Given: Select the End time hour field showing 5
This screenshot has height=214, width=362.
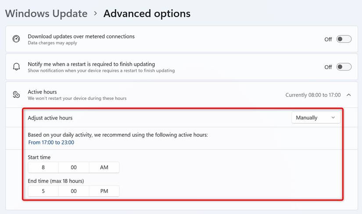Looking at the screenshot, I should pyautogui.click(x=43, y=191).
